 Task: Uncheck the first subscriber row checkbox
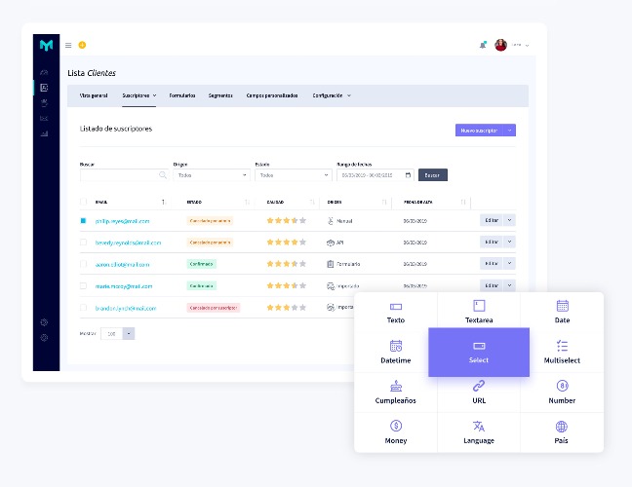[84, 220]
